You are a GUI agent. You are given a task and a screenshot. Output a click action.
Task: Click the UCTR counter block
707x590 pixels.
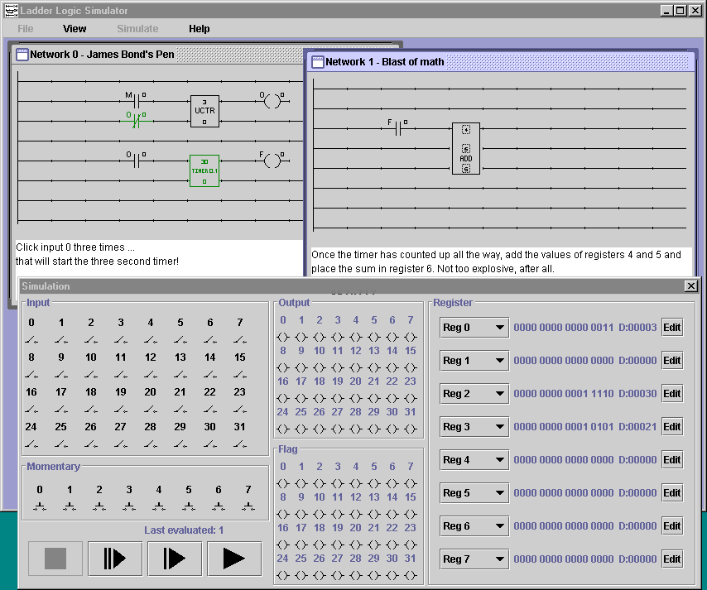(204, 111)
